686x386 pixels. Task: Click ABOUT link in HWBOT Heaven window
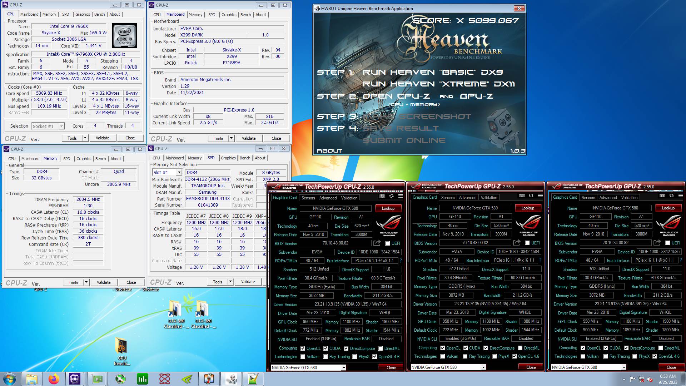click(329, 151)
